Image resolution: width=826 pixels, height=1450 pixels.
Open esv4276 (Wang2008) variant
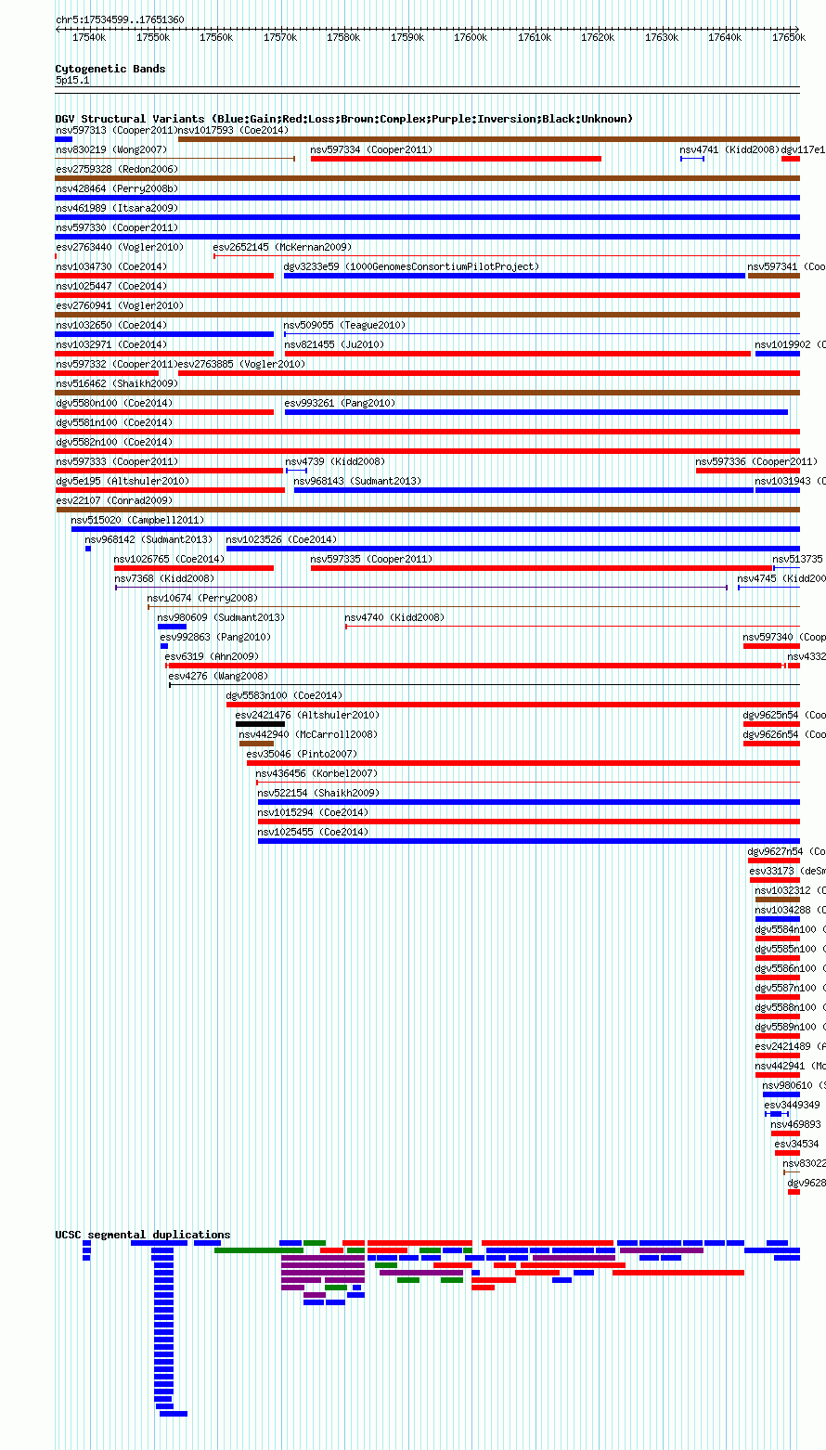coord(484,685)
